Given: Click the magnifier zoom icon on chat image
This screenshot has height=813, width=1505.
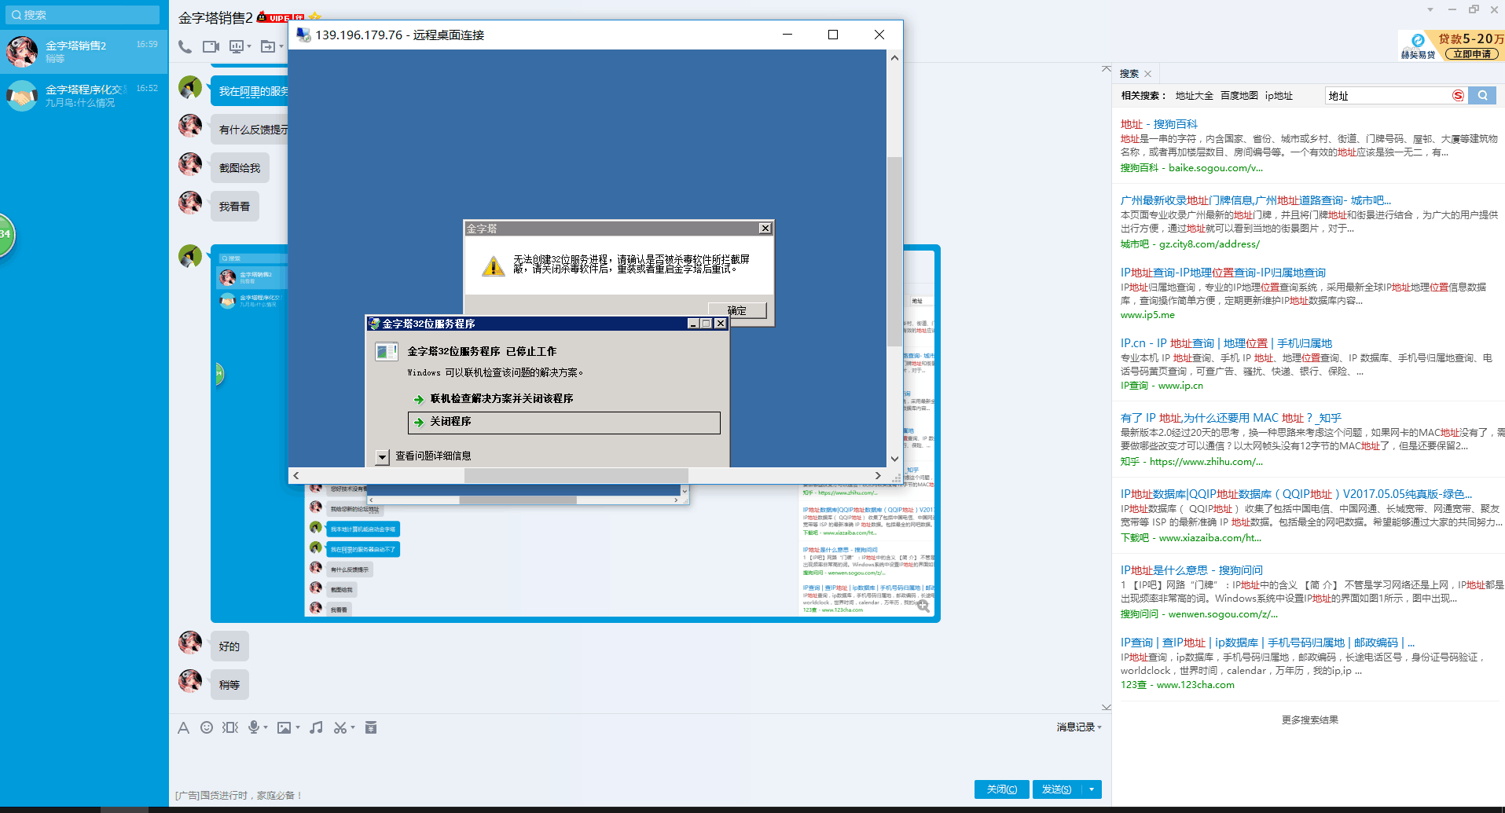Looking at the screenshot, I should (923, 606).
